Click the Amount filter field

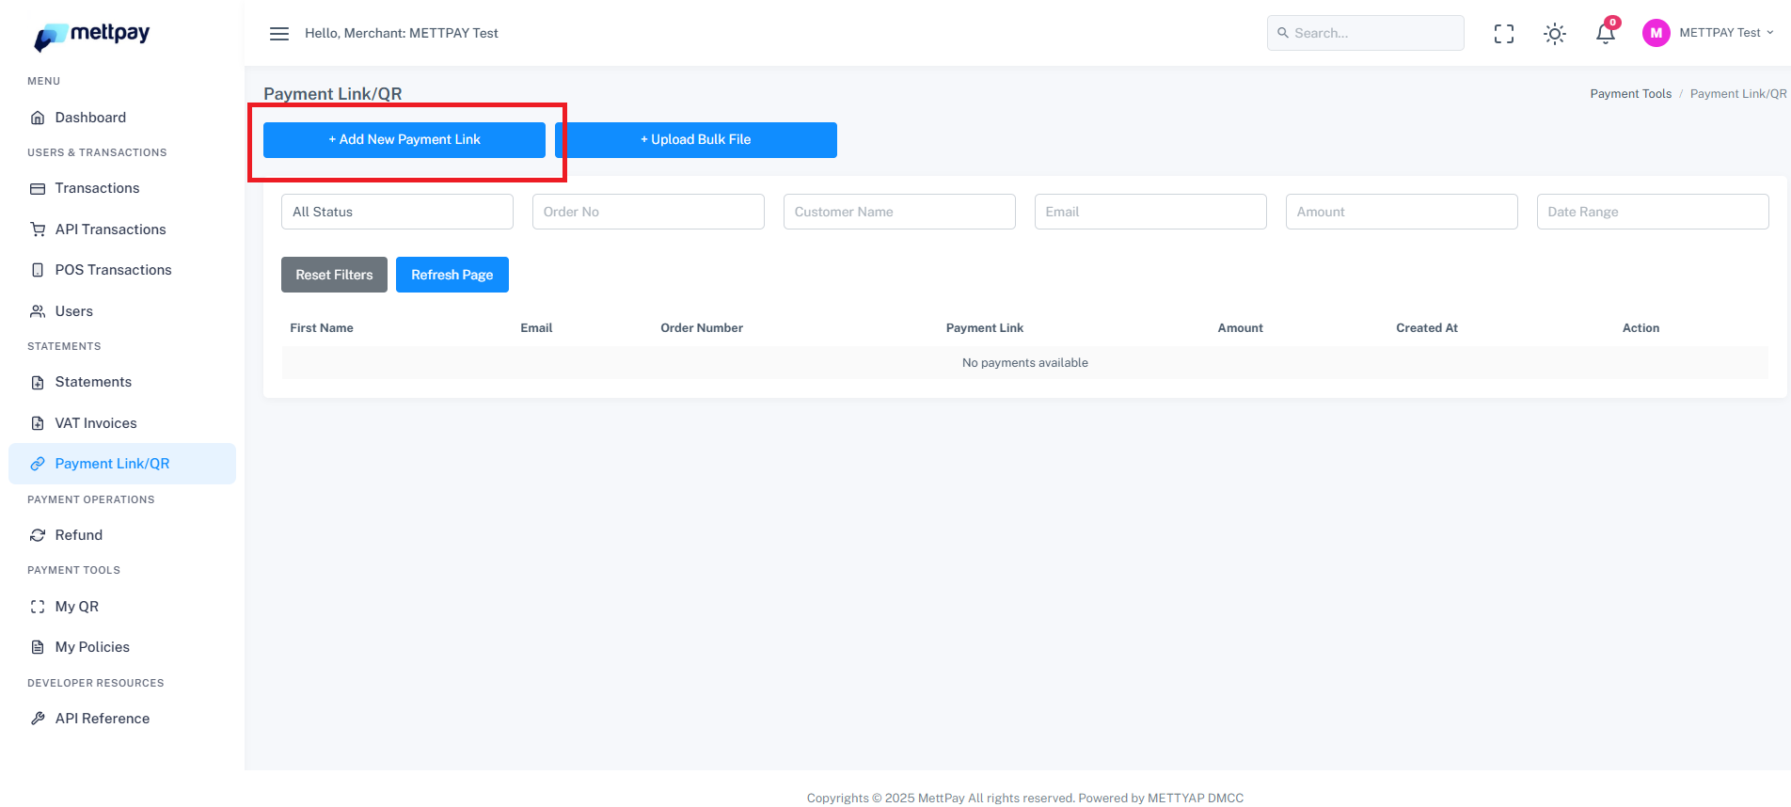click(x=1402, y=212)
